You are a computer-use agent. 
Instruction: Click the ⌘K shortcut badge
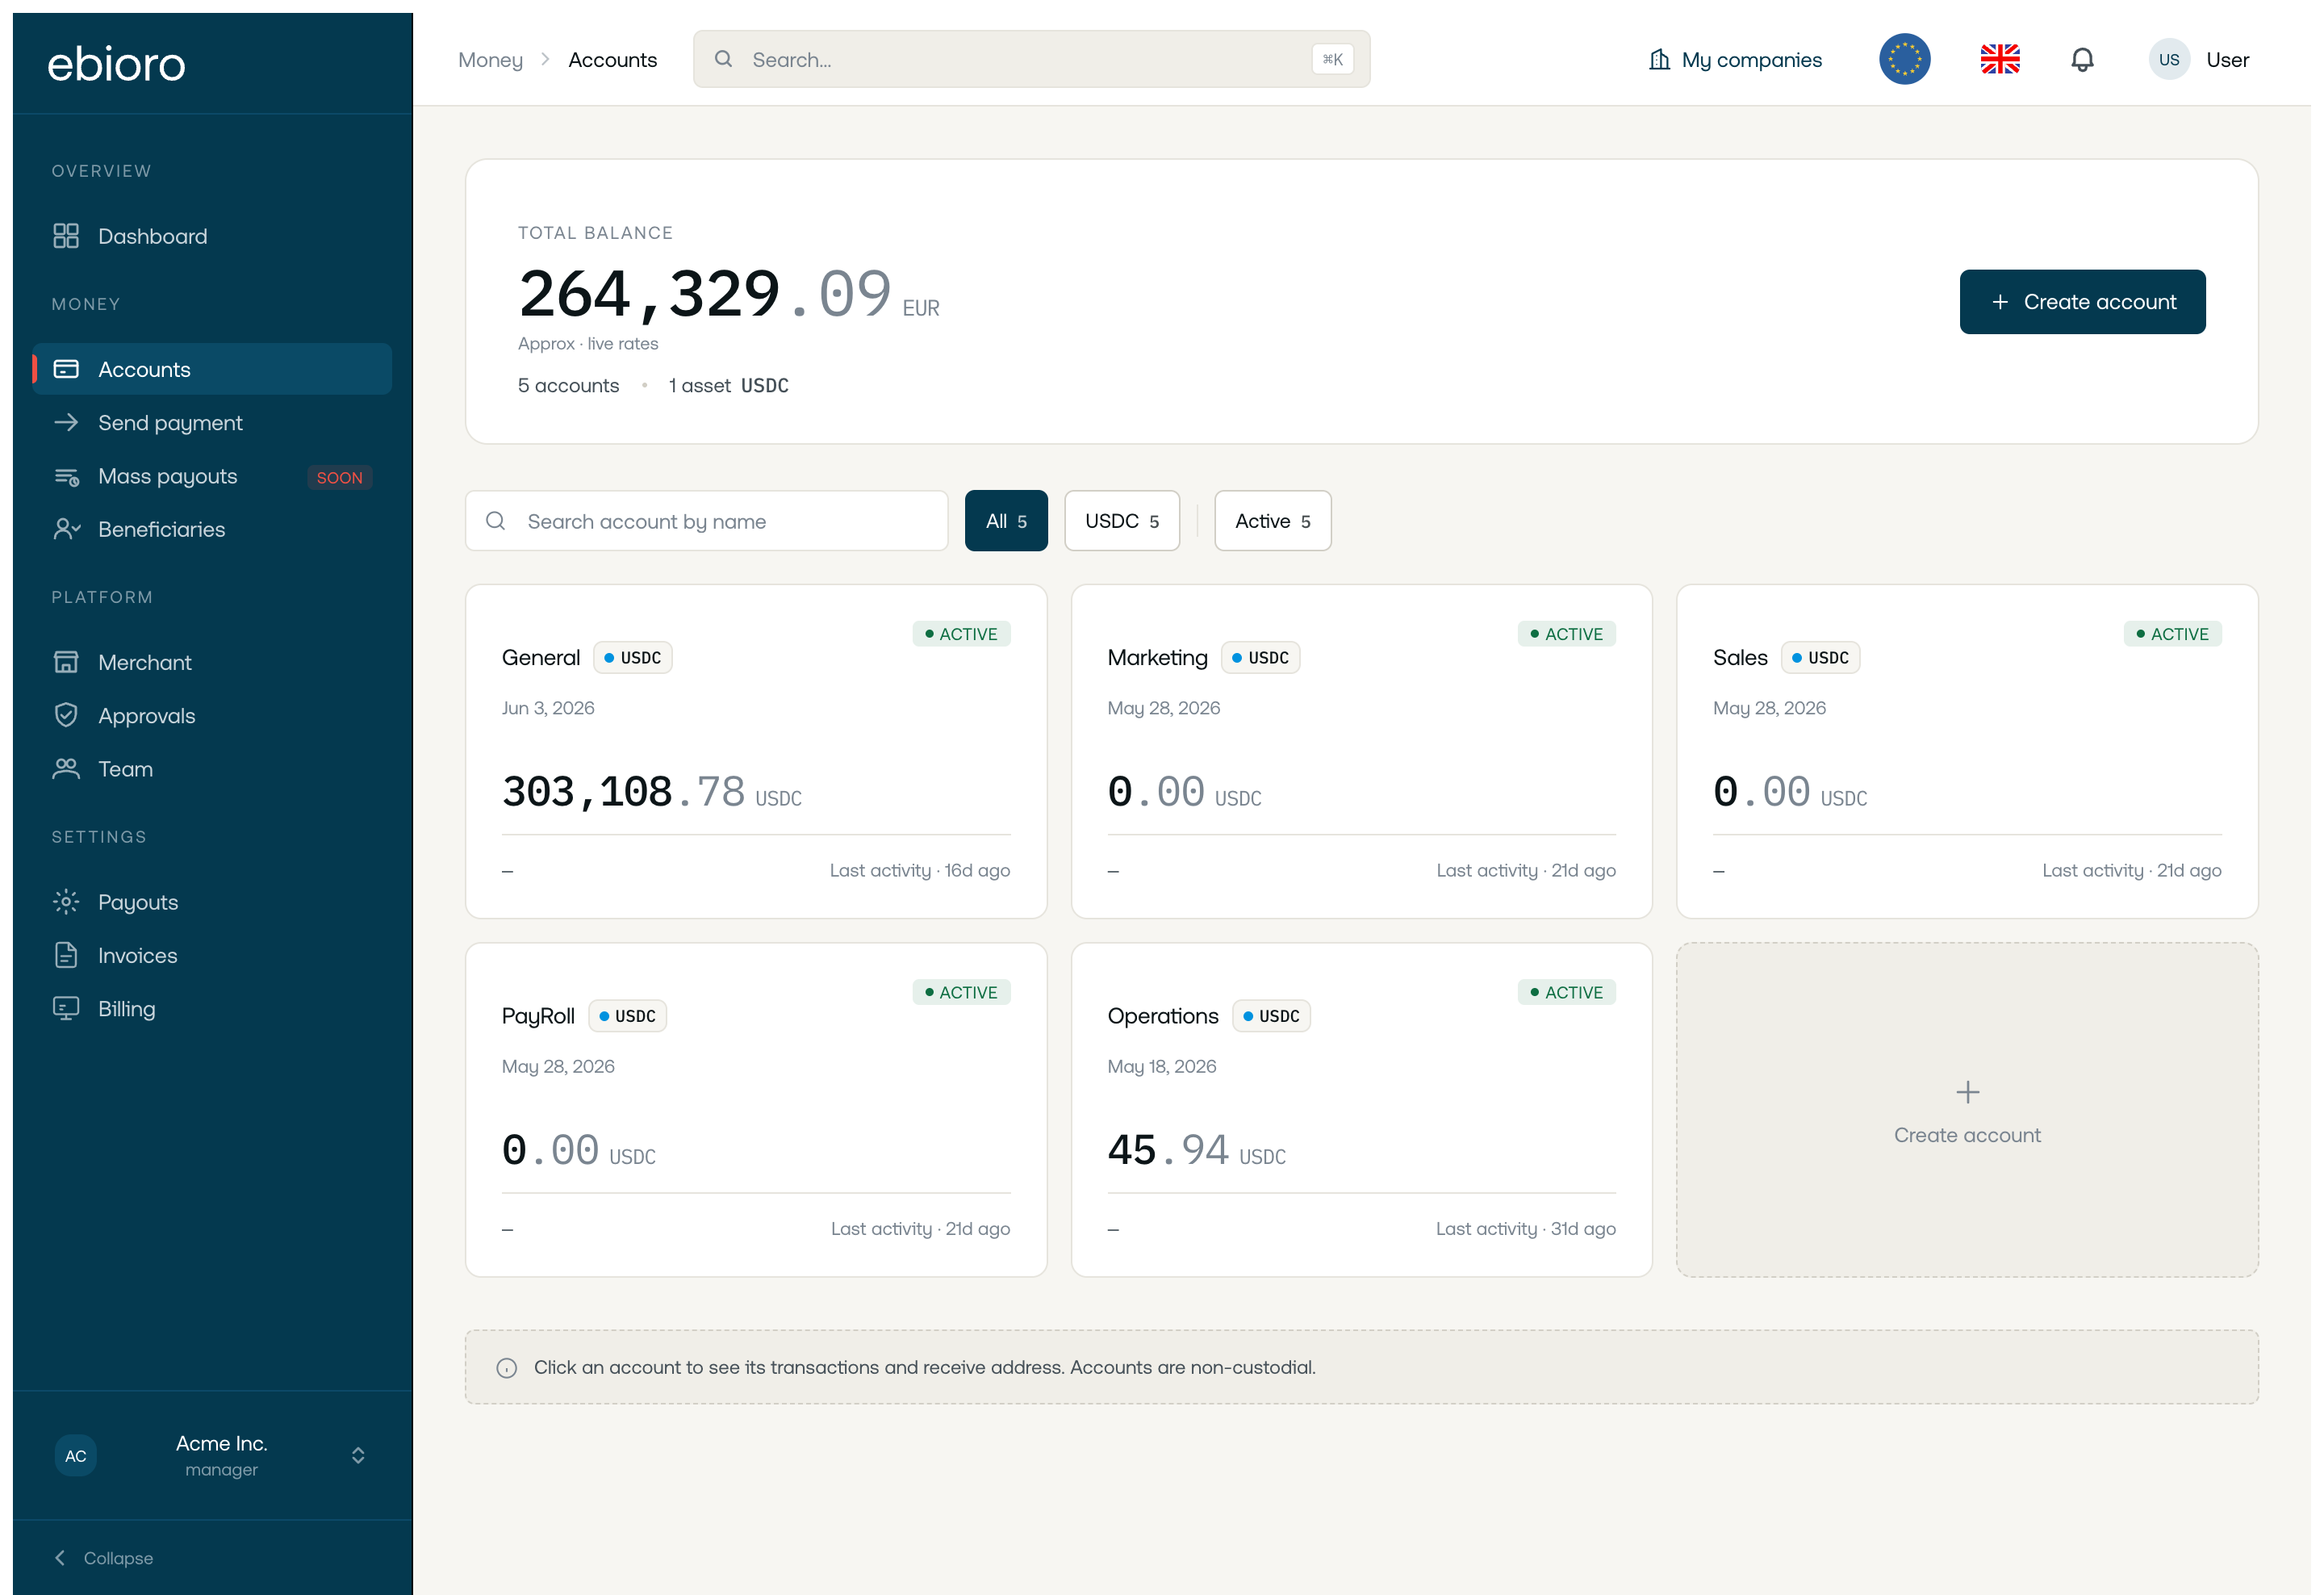coord(1332,59)
